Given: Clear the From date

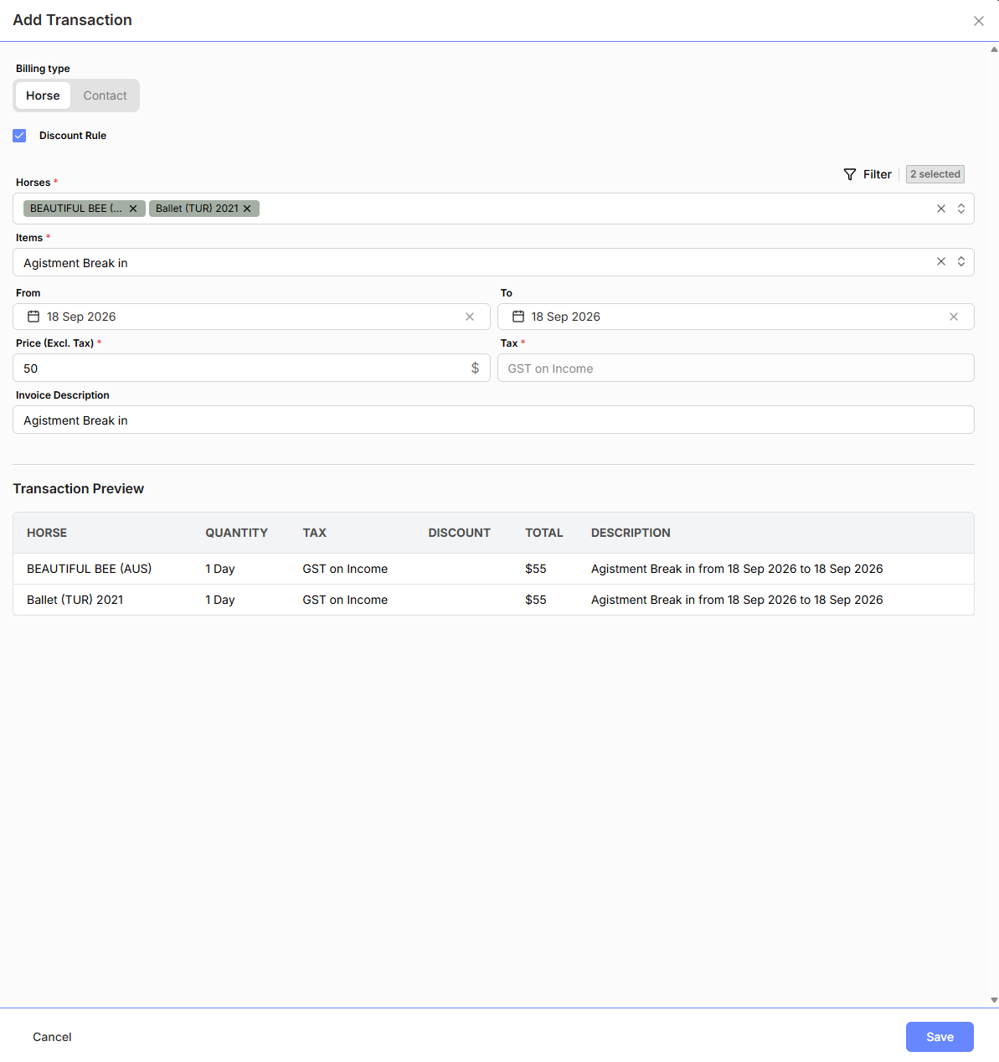Looking at the screenshot, I should coord(470,317).
